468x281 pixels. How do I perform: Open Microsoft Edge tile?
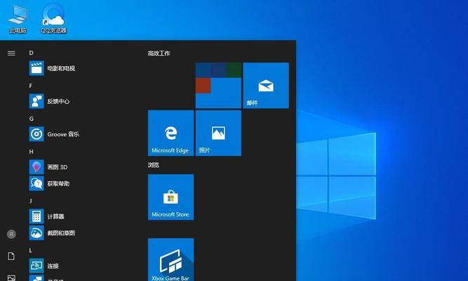click(171, 133)
